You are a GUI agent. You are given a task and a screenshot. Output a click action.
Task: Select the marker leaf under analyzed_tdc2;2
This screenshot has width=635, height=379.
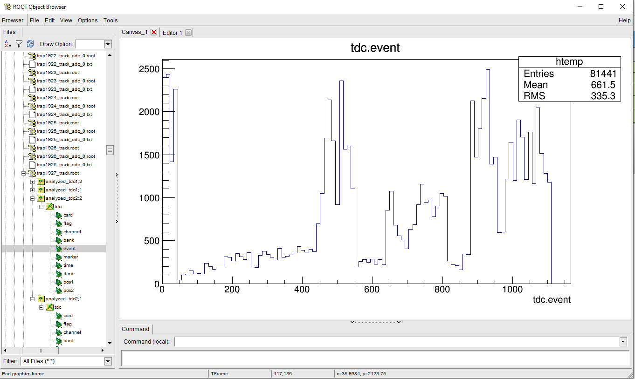tap(70, 257)
